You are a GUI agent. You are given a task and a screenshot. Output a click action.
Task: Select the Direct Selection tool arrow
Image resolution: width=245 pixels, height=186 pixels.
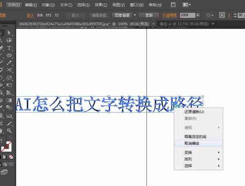pos(9,33)
